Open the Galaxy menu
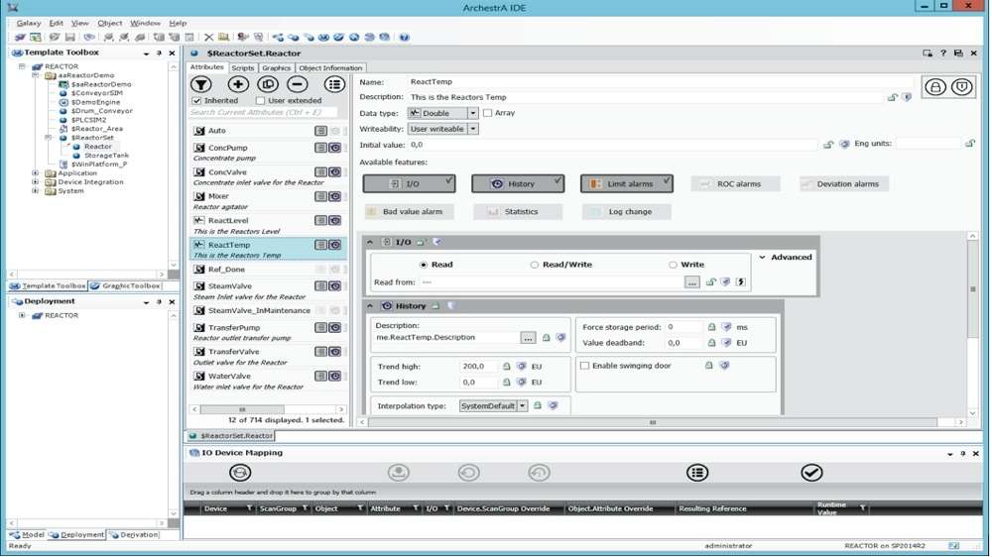Image resolution: width=992 pixels, height=557 pixels. (29, 23)
